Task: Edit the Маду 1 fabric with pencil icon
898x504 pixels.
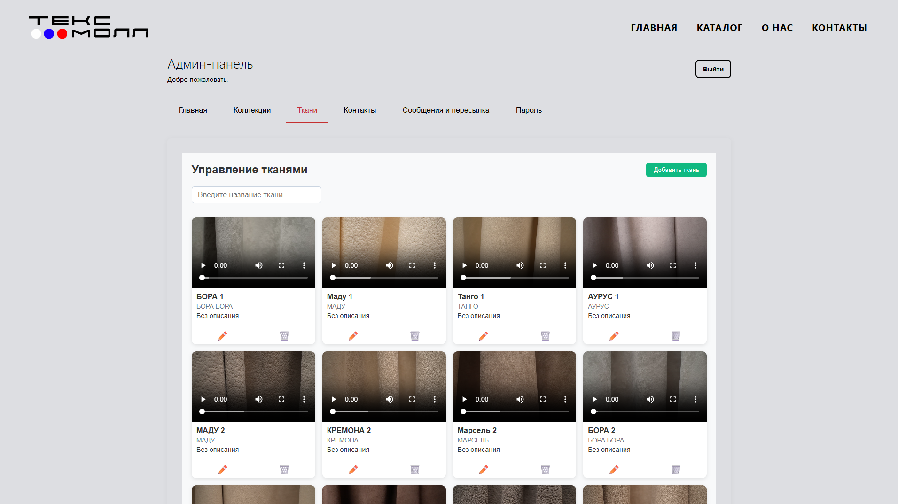Action: [x=353, y=336]
